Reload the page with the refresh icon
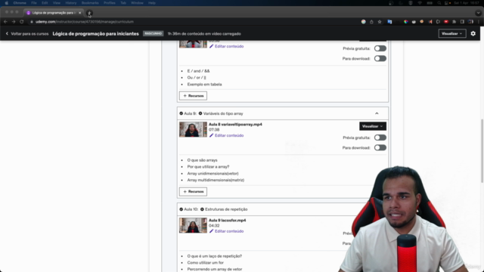This screenshot has height=272, width=484. pyautogui.click(x=22, y=22)
